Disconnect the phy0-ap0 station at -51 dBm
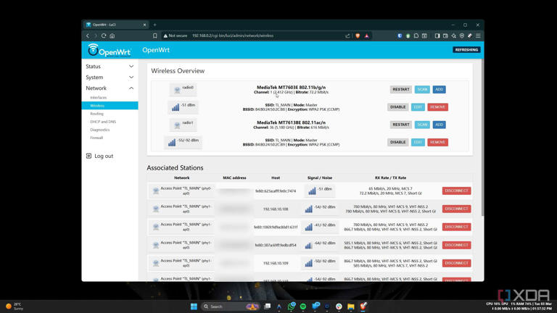Viewport: 557px width, 313px height. (x=456, y=191)
